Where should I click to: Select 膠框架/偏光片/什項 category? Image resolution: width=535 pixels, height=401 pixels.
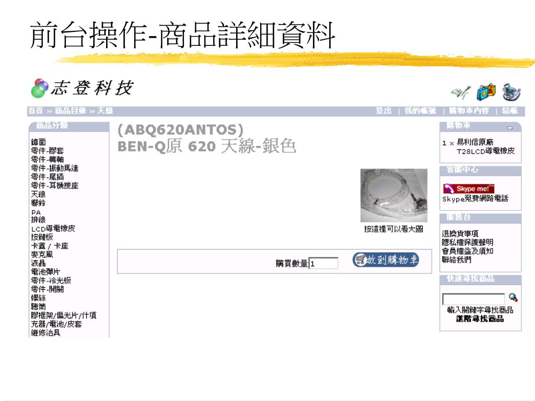pyautogui.click(x=63, y=315)
